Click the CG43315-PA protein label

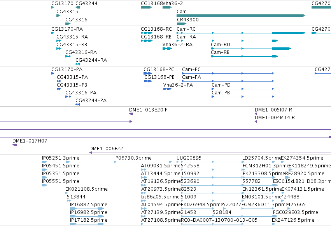pyautogui.click(x=72, y=77)
